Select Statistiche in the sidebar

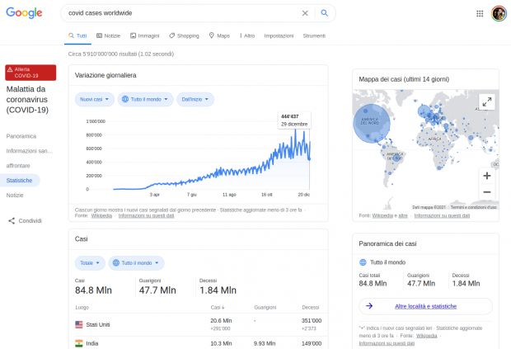[x=20, y=181]
